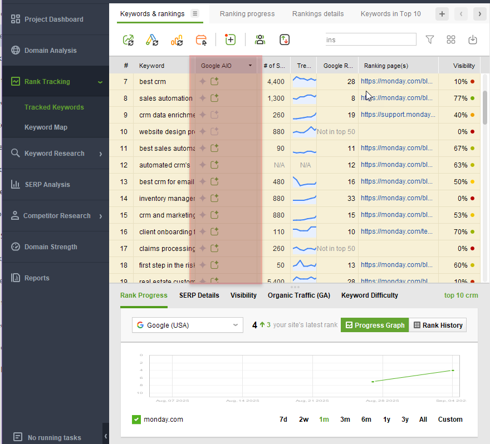Select the 'inventory manager' keyword row
Viewport: 490px width, 444px height.
coord(295,198)
